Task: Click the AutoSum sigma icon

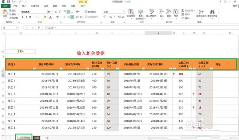Action: 183,10
